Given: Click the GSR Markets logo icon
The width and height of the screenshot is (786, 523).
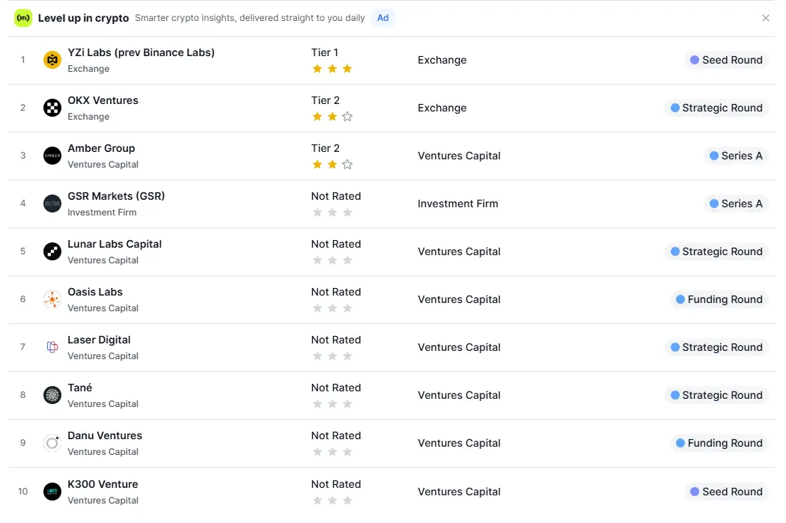Looking at the screenshot, I should coord(52,204).
